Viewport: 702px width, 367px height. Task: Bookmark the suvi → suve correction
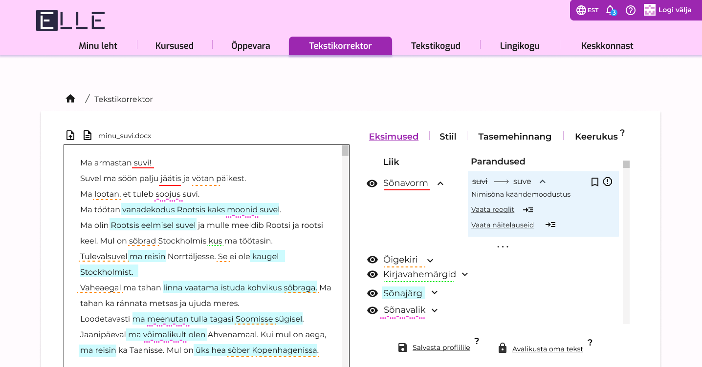click(595, 182)
